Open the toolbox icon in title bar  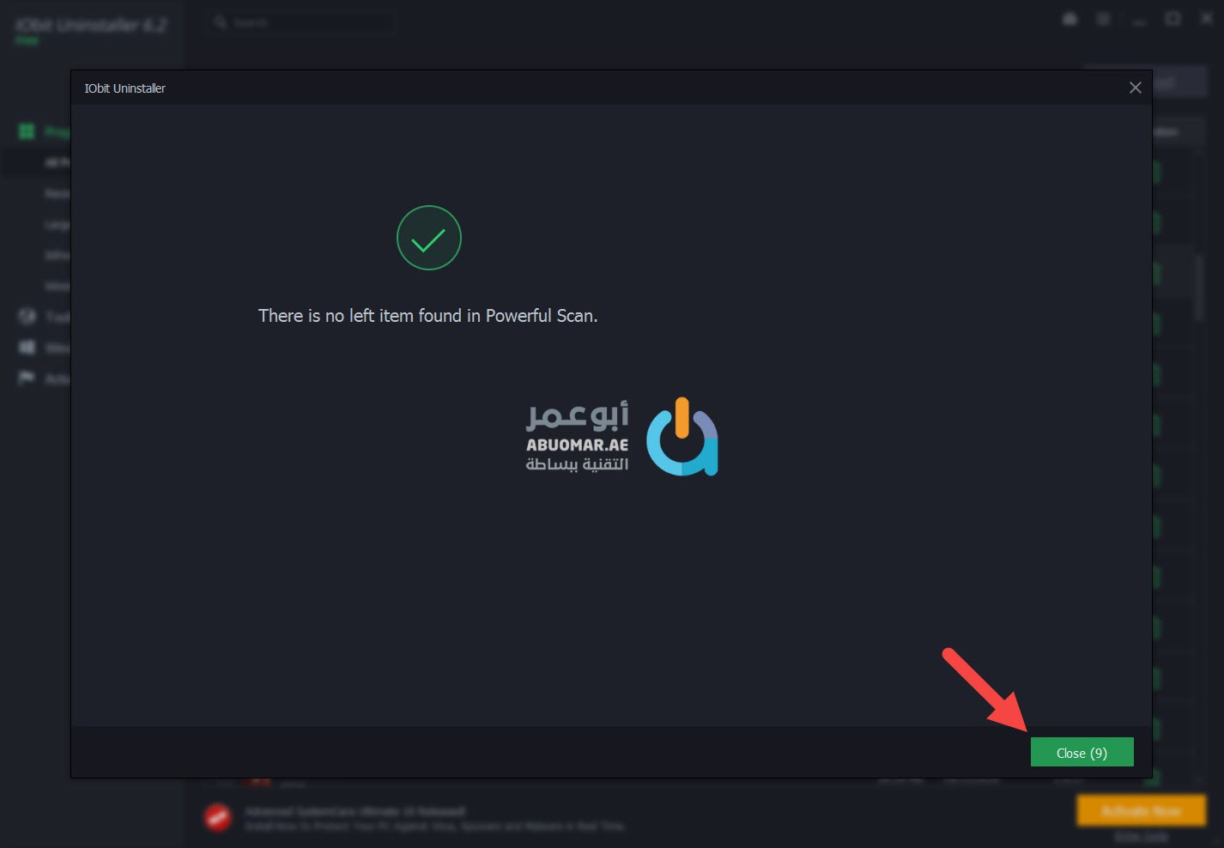coord(1069,19)
